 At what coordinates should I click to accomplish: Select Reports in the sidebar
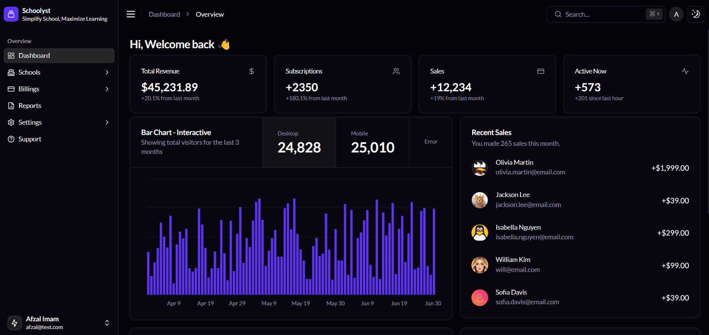tap(30, 105)
